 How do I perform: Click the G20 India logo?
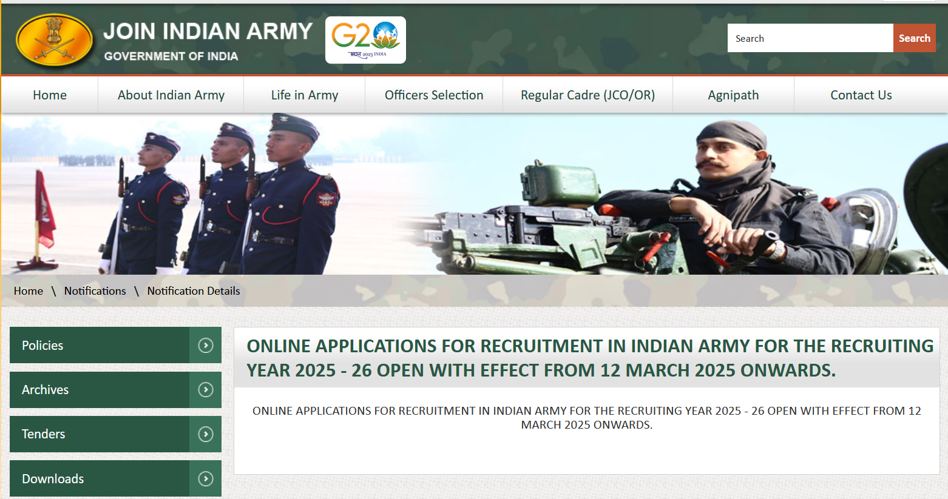(x=365, y=40)
